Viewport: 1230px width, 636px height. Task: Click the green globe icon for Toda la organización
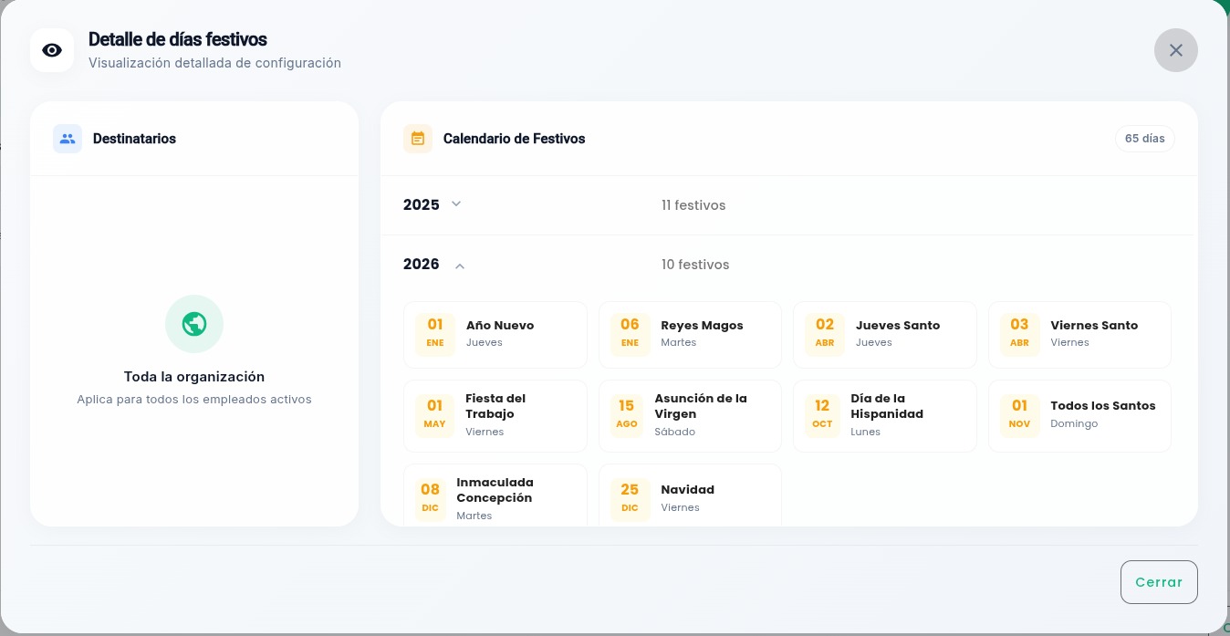coord(193,324)
